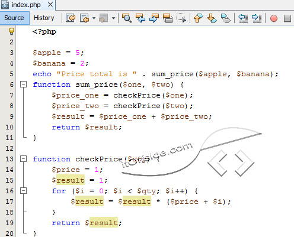The height and width of the screenshot is (237, 294).
Task: Click Shift Line Left icon
Action: tap(243, 18)
